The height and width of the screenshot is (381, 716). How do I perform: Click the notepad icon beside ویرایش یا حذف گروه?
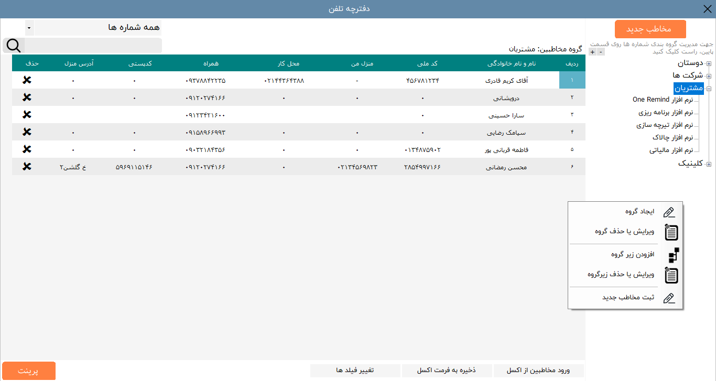(x=671, y=233)
